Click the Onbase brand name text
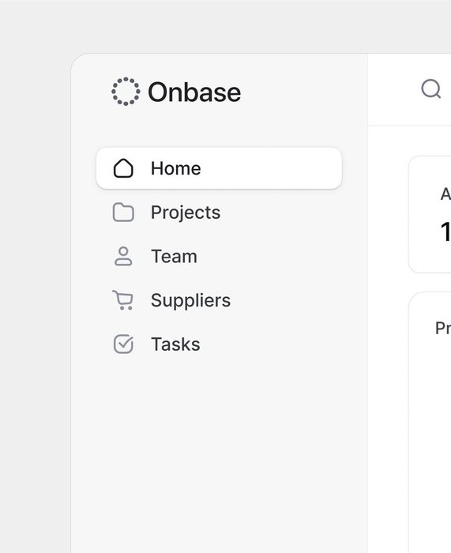Image resolution: width=451 pixels, height=553 pixels. [x=194, y=92]
